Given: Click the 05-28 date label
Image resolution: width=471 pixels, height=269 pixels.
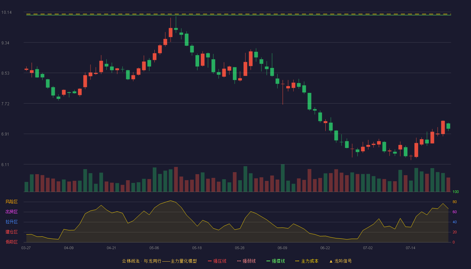Looking at the screenshot, I should 240,248.
